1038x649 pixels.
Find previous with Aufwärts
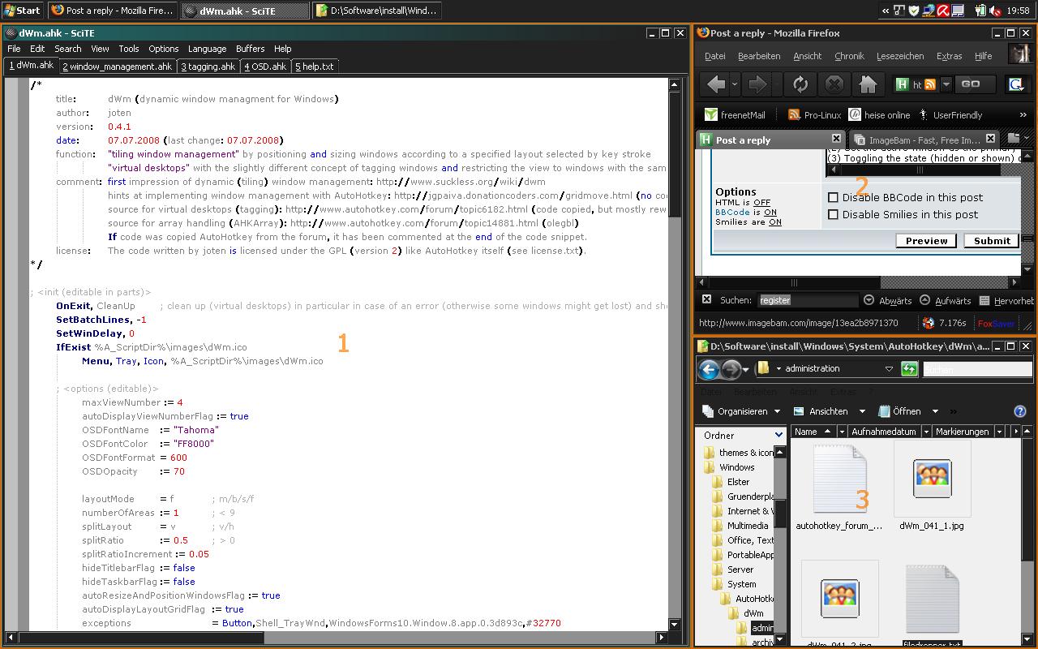click(x=945, y=300)
